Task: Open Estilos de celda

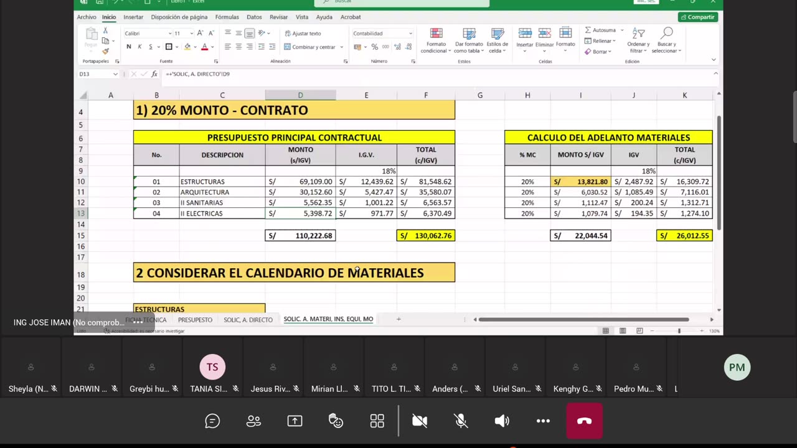Action: (498, 40)
